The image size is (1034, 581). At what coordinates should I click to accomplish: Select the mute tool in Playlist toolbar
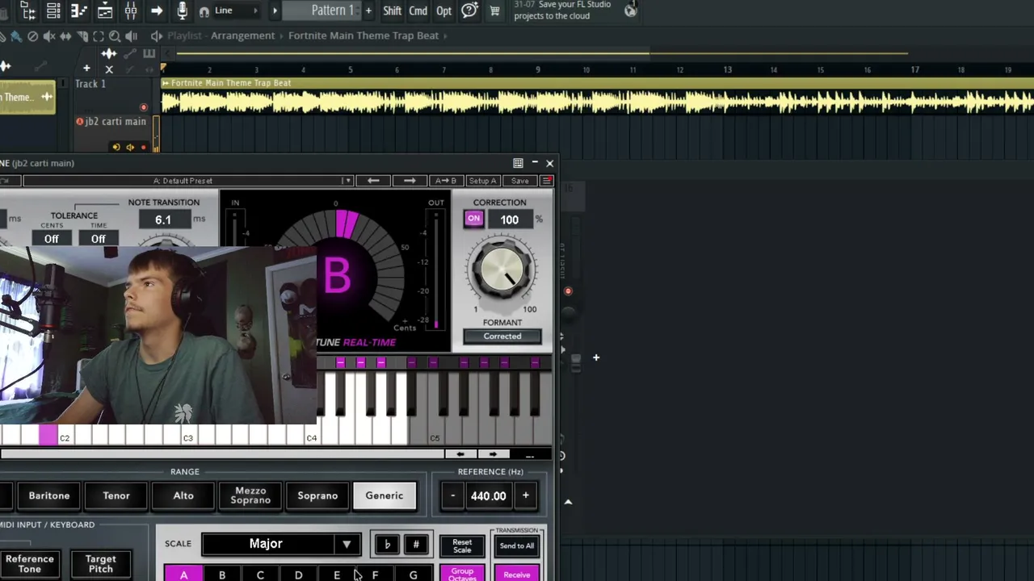49,36
